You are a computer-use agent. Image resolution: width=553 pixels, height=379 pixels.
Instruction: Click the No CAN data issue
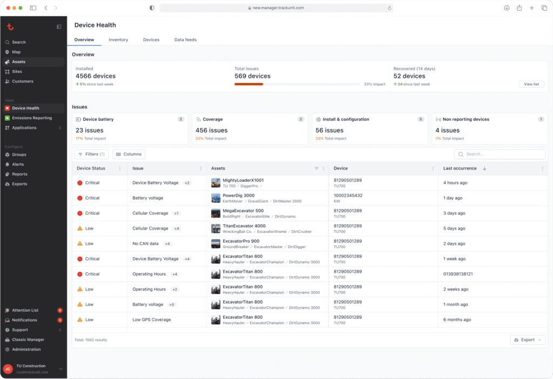point(145,244)
